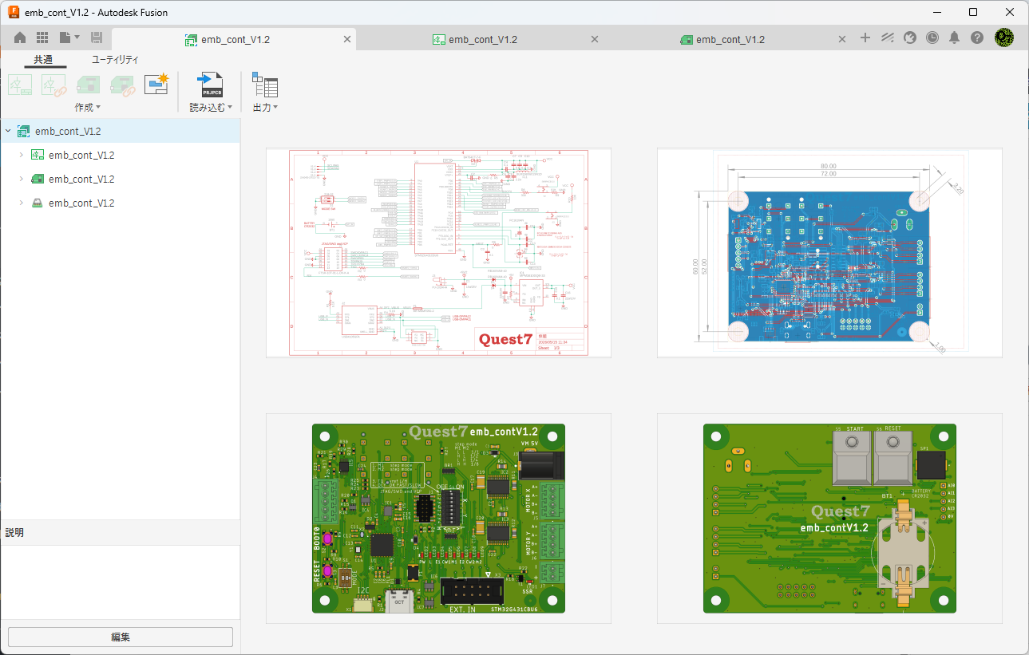Select the 2D PCB emb_cont_V1.2 tree row label

(x=81, y=180)
